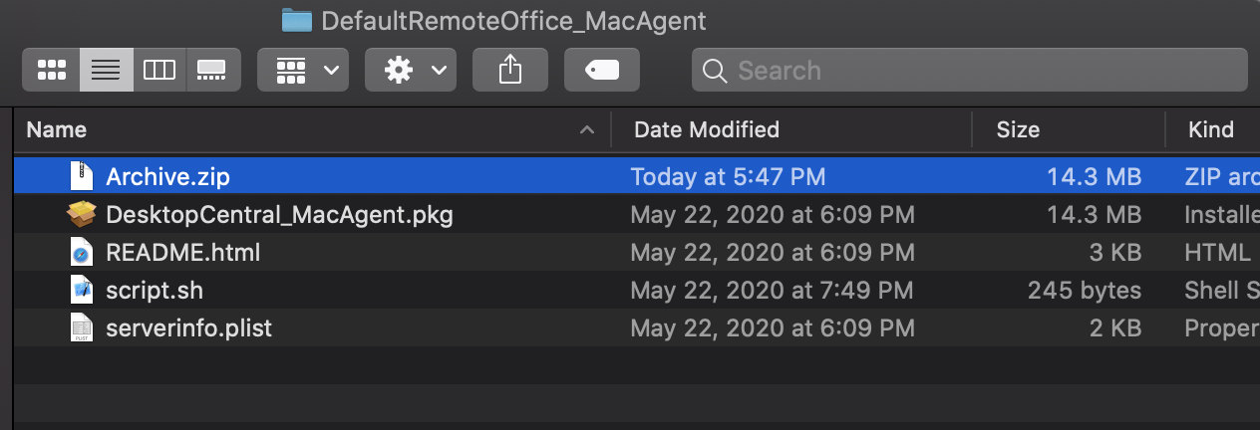1260x430 pixels.
Task: Switch to icon view
Action: click(x=51, y=70)
